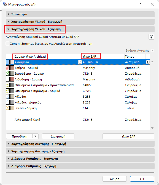The height and width of the screenshot is (185, 159).
Task: Expand Χαρτογράφηση Διατομής - Εισαγωγή section
Action: point(80,144)
